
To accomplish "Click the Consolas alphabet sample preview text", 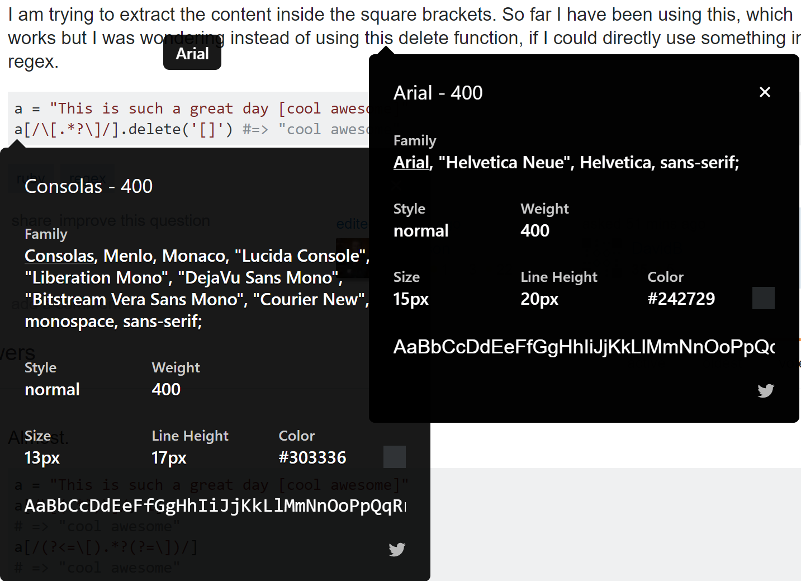I will click(215, 506).
